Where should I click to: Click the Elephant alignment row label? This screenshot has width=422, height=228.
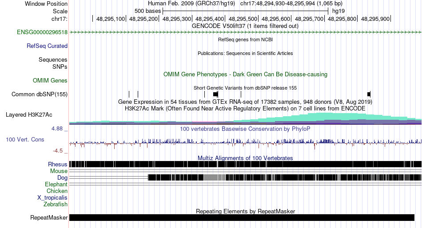pyautogui.click(x=56, y=185)
